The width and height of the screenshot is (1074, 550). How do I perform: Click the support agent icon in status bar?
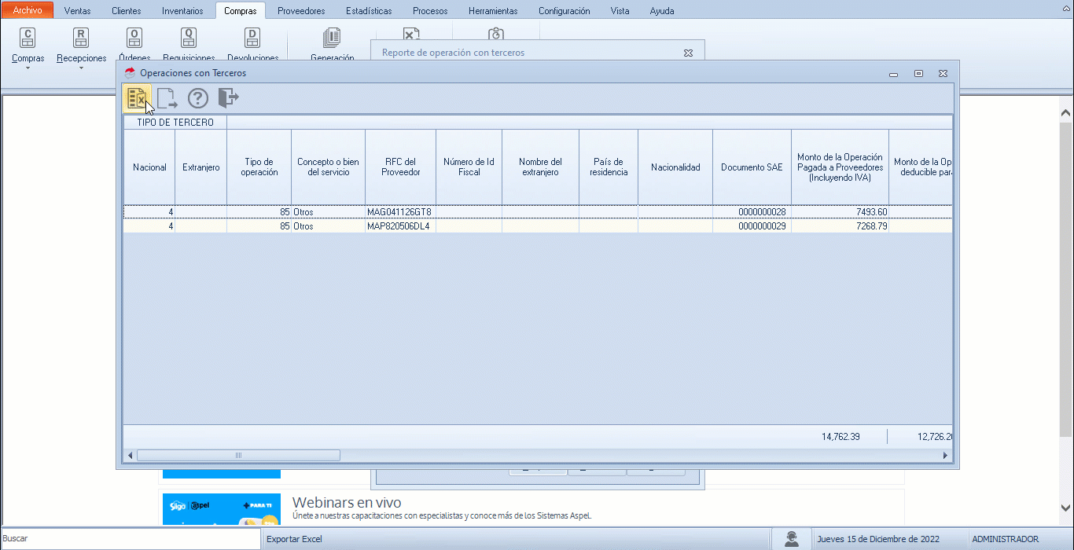(x=792, y=539)
